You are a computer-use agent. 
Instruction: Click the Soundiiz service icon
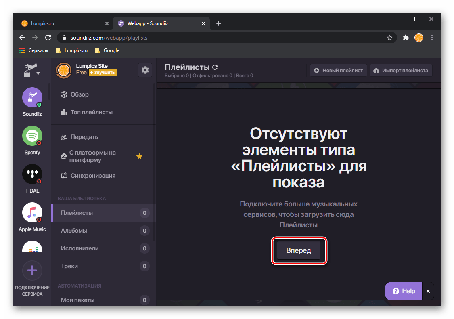[x=32, y=98]
